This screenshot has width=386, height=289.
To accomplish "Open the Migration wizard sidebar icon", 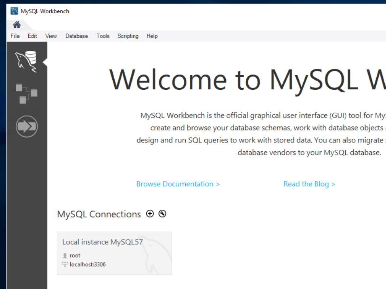I will (27, 126).
